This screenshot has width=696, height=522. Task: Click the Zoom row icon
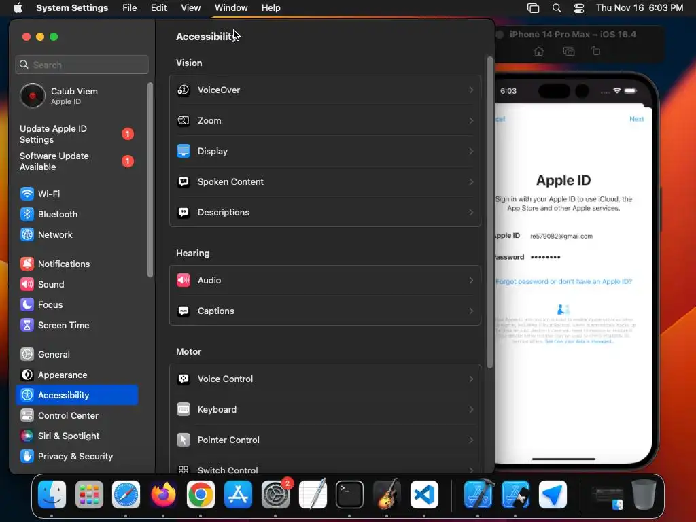click(x=184, y=120)
